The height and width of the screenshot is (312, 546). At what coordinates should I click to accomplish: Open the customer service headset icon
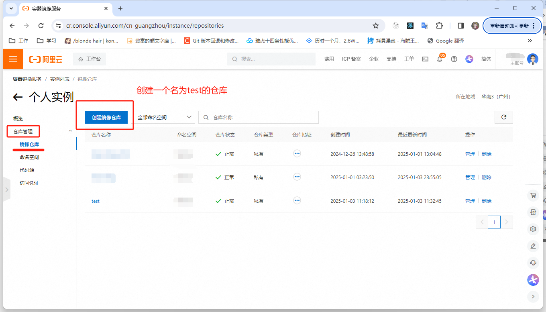(x=533, y=263)
